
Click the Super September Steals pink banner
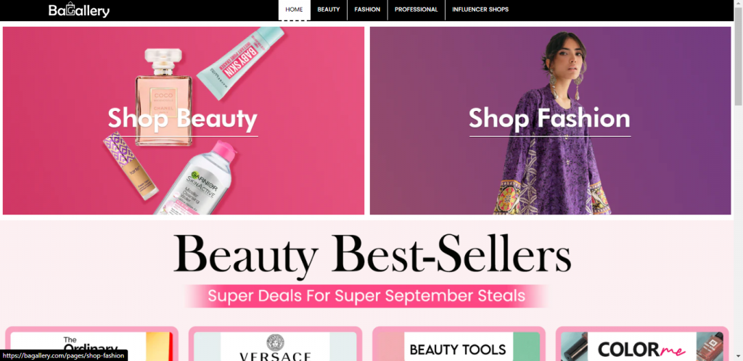pyautogui.click(x=366, y=296)
